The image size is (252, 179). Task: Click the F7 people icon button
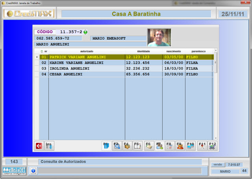point(159,146)
